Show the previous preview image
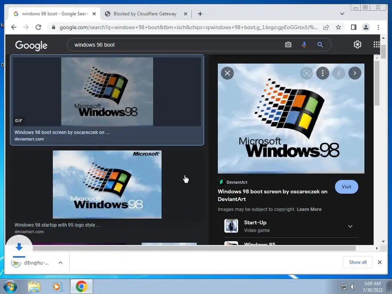This screenshot has height=294, width=392. (339, 73)
